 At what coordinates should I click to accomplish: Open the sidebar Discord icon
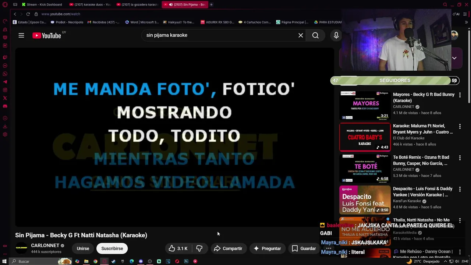tap(5, 106)
